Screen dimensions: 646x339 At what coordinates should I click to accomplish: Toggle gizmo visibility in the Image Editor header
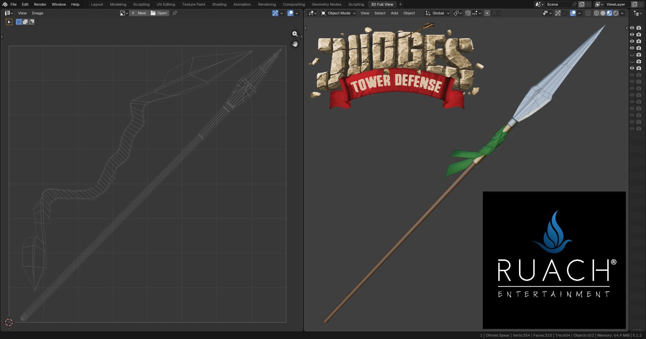click(x=275, y=13)
